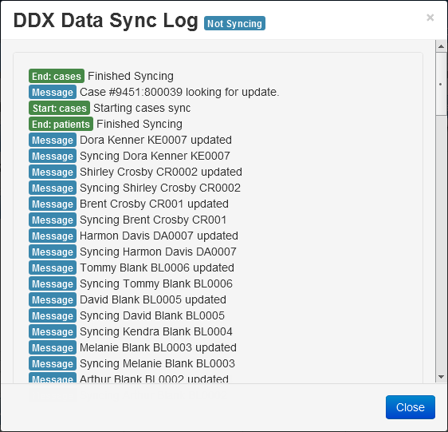Click the DDX Data Sync Log title
Screen dimensions: 448x432
coord(106,21)
